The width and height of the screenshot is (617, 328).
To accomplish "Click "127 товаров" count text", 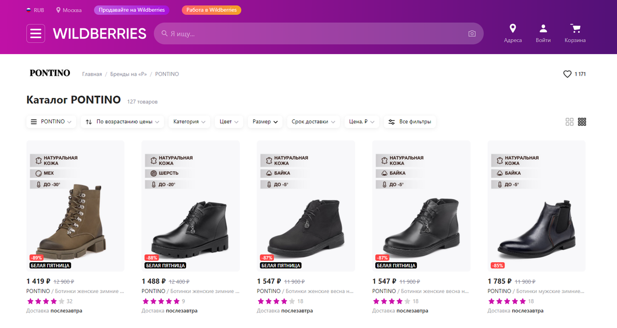I will click(142, 102).
